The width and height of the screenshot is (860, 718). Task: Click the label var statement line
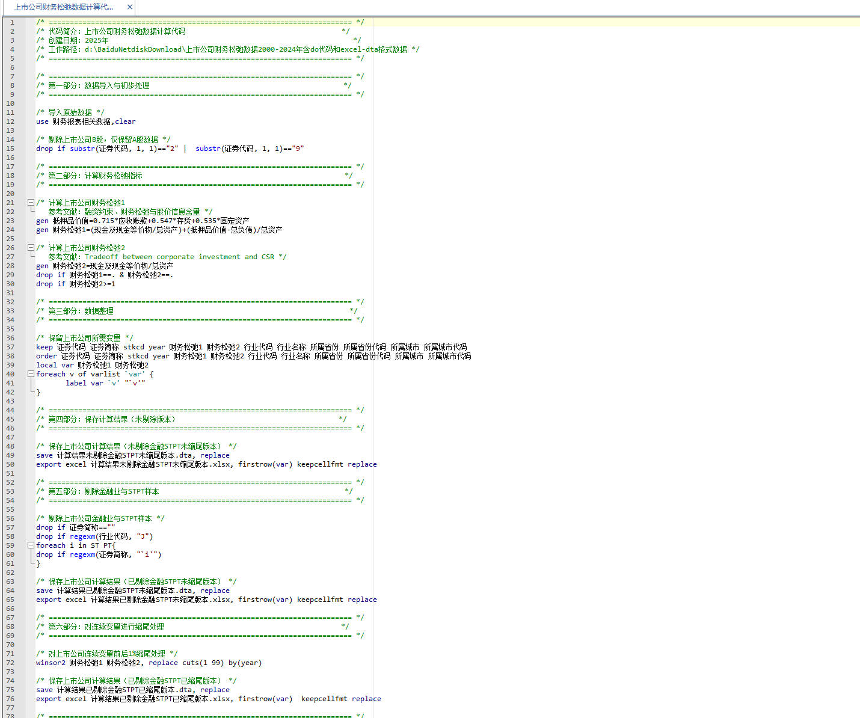[x=105, y=383]
